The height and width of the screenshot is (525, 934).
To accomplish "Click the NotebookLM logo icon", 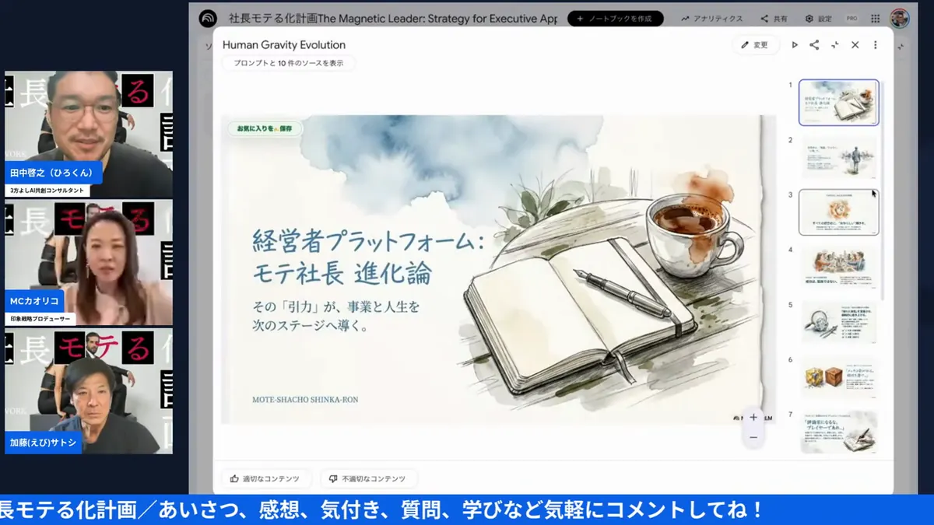I will point(208,19).
